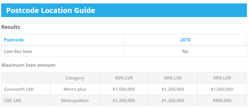Click the 2076 postcode value

pyautogui.click(x=185, y=40)
